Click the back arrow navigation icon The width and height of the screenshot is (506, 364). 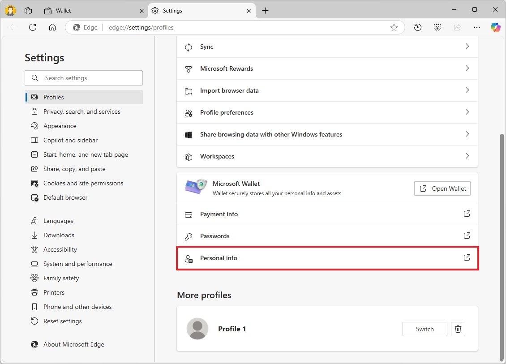coord(13,27)
